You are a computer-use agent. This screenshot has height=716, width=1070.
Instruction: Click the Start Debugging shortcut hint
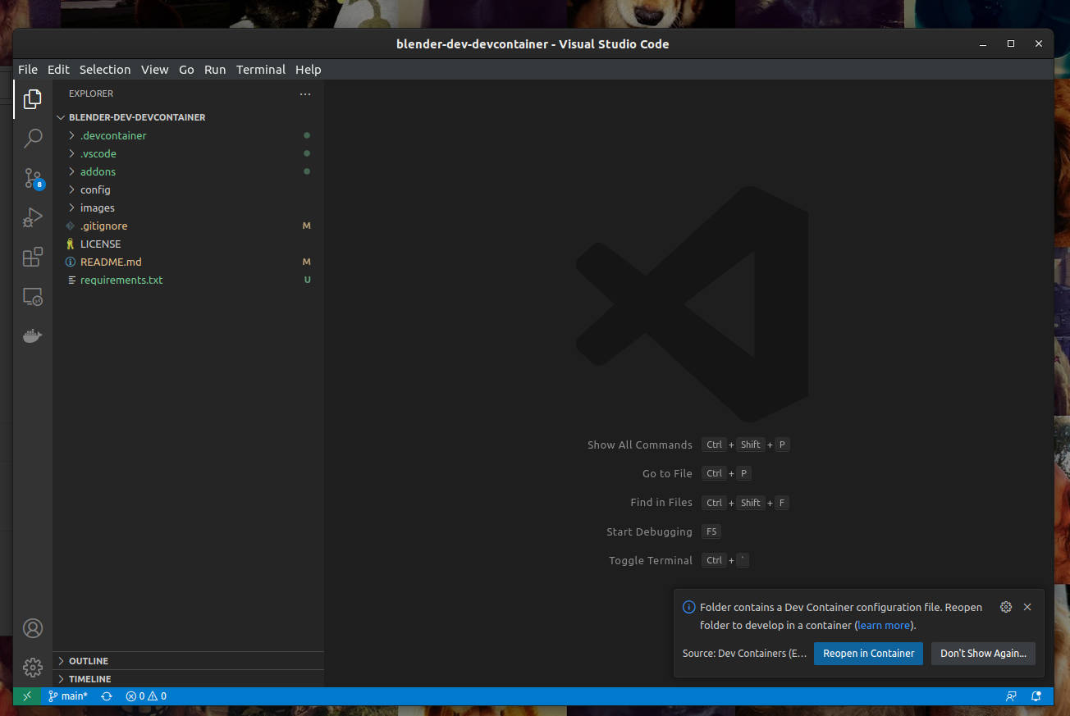tap(663, 531)
